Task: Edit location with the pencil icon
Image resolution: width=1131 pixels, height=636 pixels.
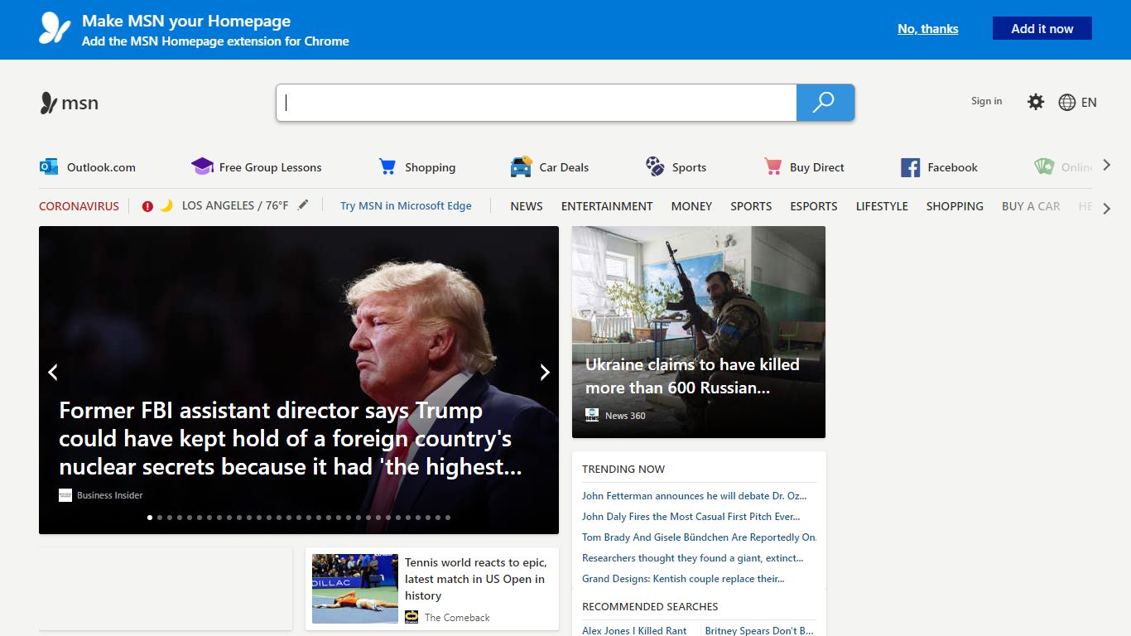Action: click(x=303, y=205)
